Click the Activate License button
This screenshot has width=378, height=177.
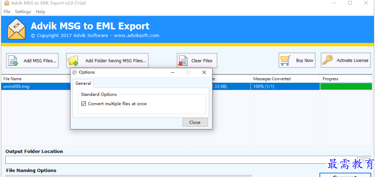click(x=346, y=60)
